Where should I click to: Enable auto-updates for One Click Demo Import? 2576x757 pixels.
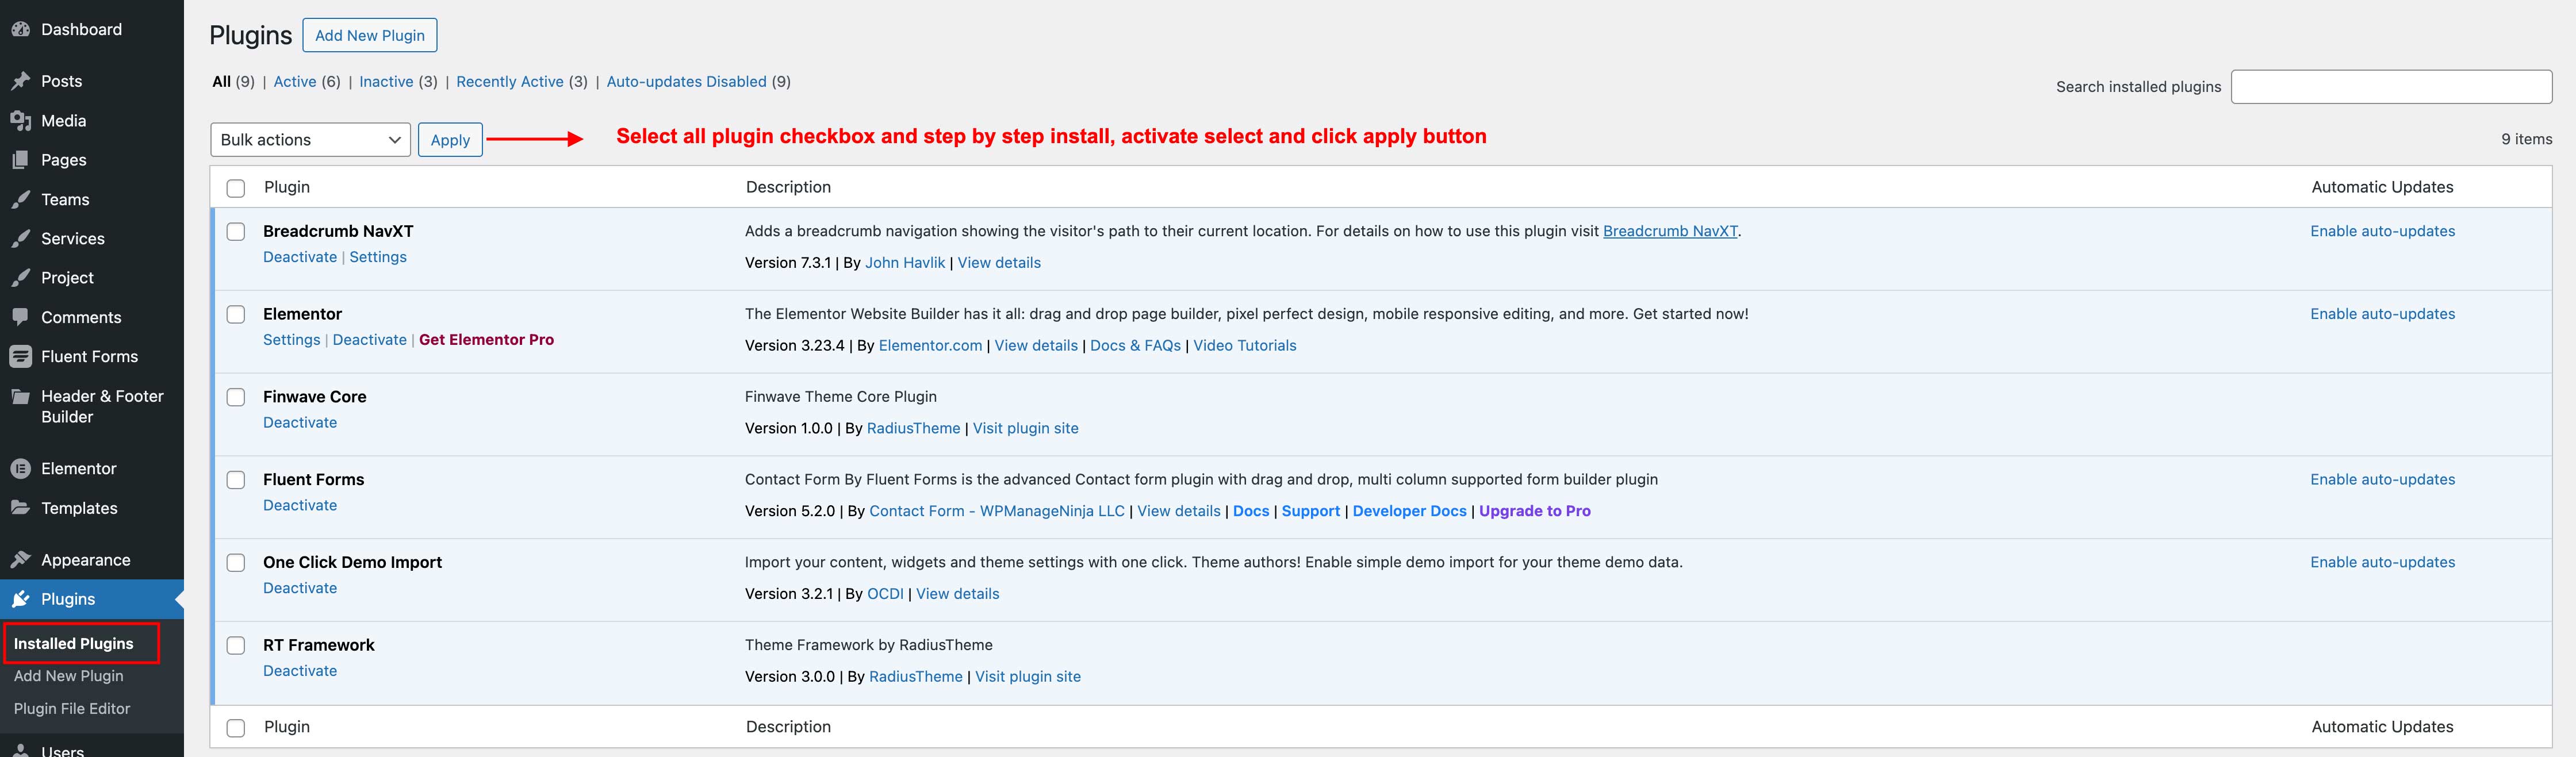point(2383,562)
